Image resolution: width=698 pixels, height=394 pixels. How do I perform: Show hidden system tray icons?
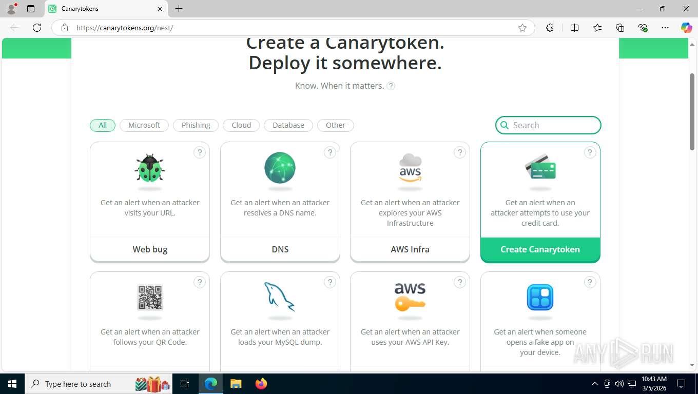coord(595,384)
